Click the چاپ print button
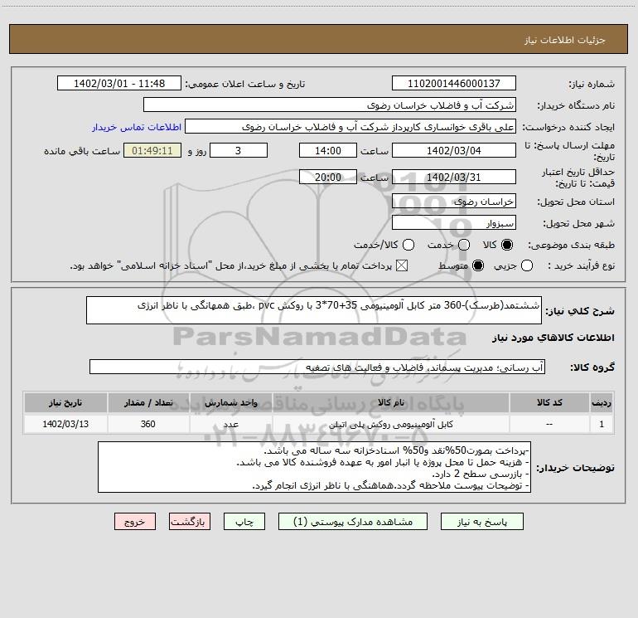Viewport: 638px width, 618px height. (x=244, y=522)
